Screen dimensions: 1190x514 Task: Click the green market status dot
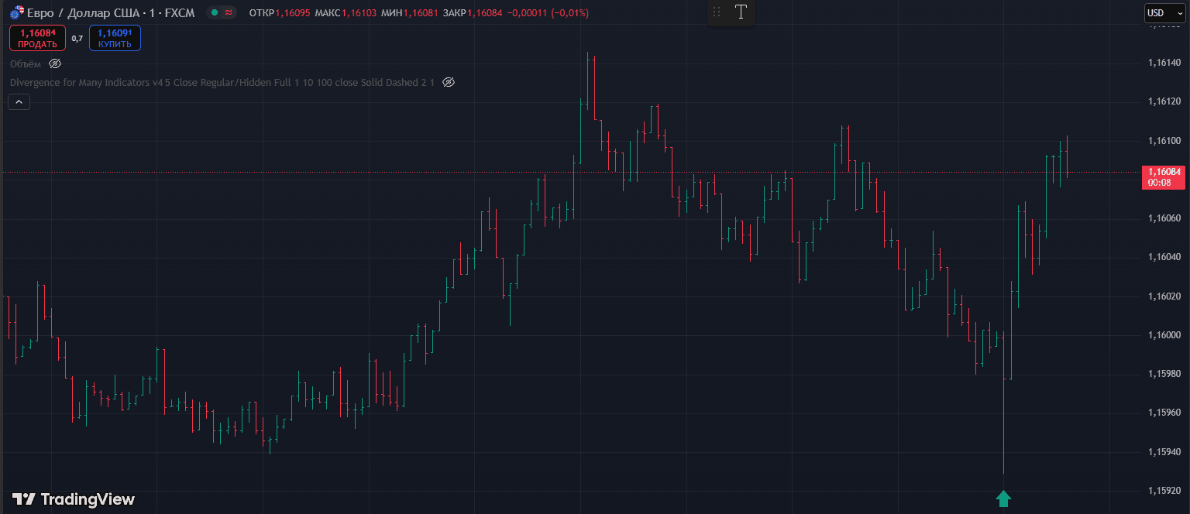(215, 13)
